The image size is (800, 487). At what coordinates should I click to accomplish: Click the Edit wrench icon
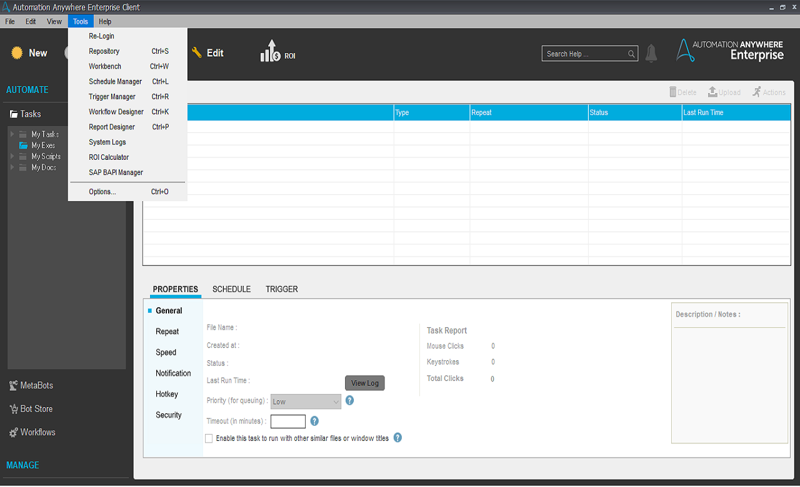coord(197,53)
